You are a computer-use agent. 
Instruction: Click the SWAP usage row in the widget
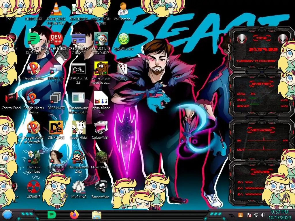click(x=262, y=106)
